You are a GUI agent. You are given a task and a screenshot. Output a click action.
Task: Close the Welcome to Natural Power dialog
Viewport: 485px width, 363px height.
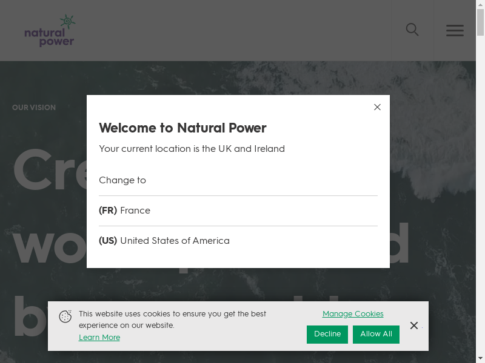pyautogui.click(x=377, y=107)
